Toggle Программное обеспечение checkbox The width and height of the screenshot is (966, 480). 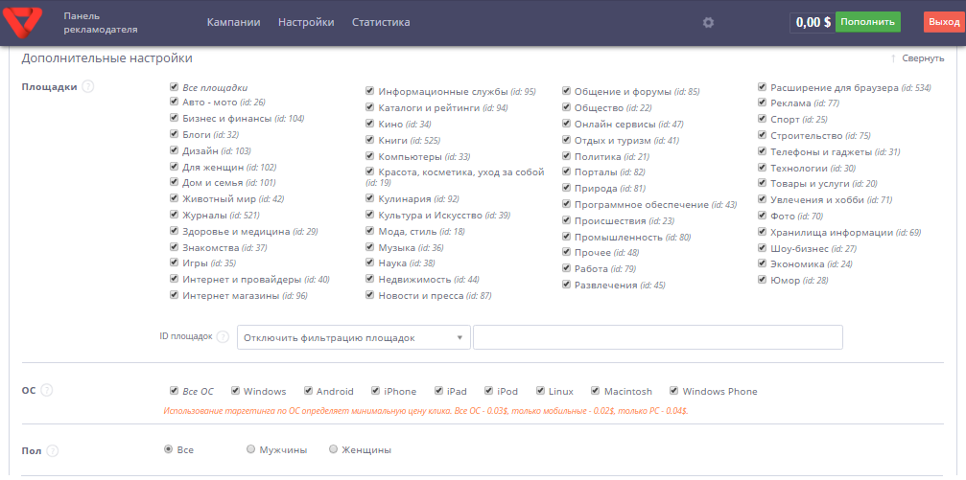pyautogui.click(x=566, y=204)
